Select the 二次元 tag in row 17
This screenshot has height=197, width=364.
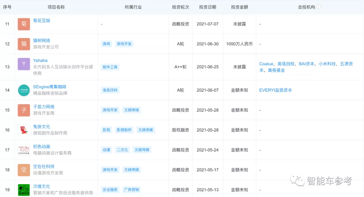[122, 150]
